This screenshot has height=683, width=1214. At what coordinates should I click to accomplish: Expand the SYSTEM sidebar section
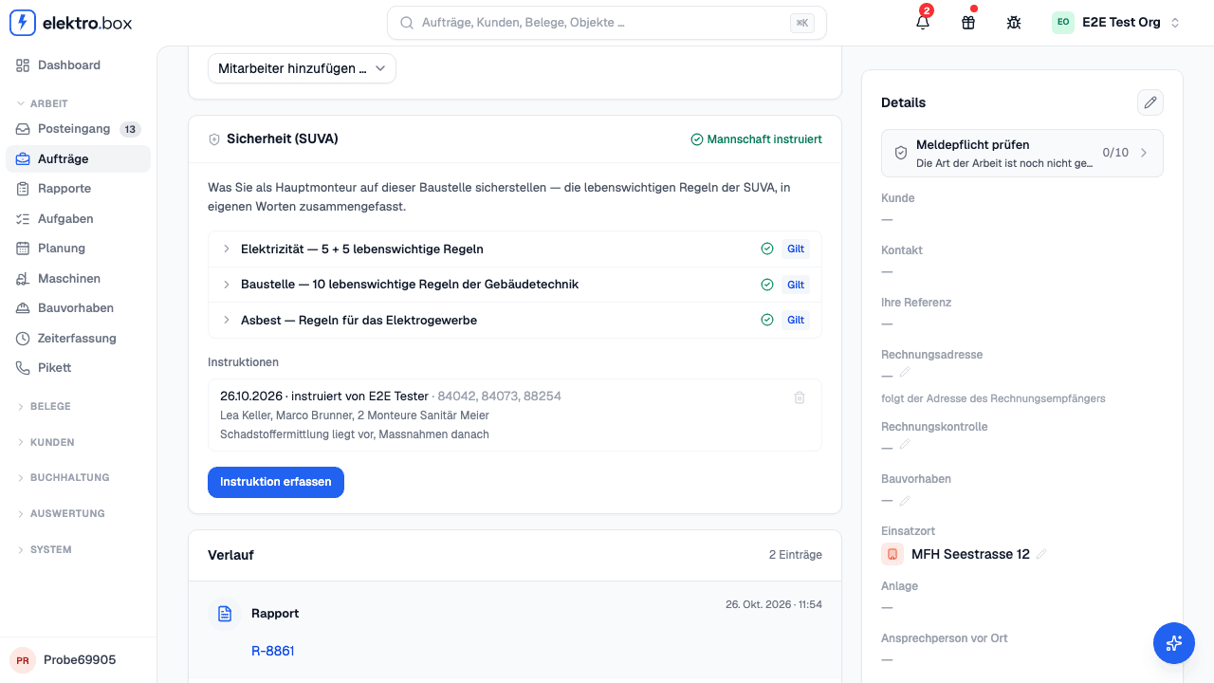point(78,549)
